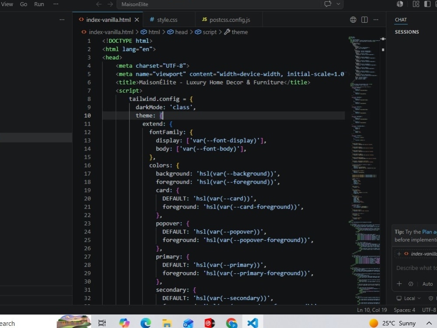Image resolution: width=437 pixels, height=328 pixels.
Task: Click the Spaces: 4 indentation status
Action: tap(404, 310)
